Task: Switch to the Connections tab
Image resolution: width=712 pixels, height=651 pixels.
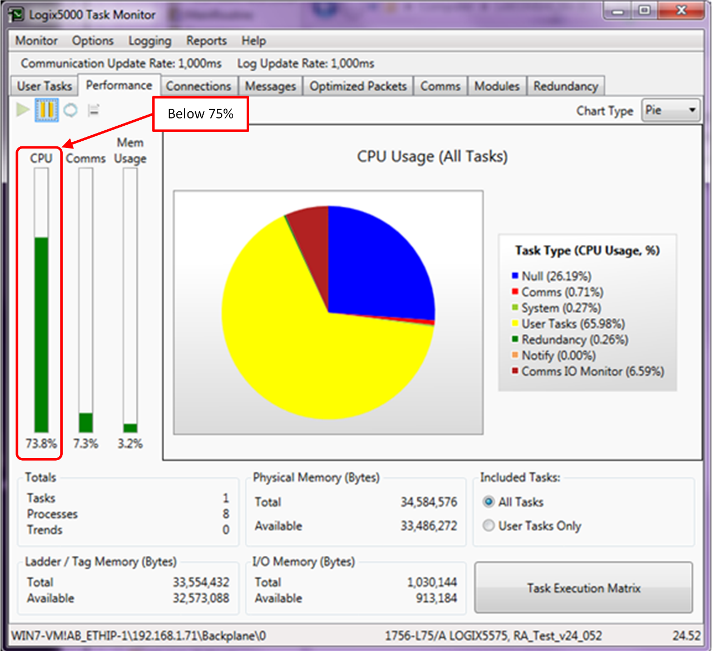Action: 198,86
